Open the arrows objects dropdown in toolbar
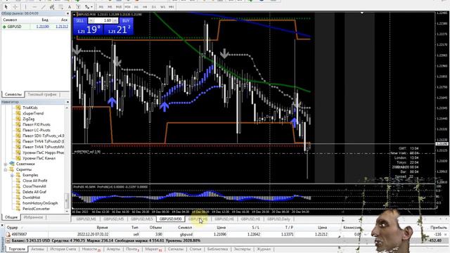450x253 pixels. tap(89, 6)
